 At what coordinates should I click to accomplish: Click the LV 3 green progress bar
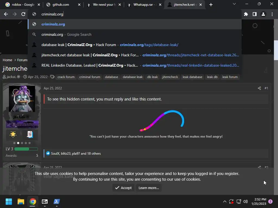26,149
